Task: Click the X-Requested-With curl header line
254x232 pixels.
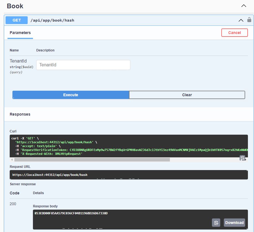Action: (x=49, y=154)
